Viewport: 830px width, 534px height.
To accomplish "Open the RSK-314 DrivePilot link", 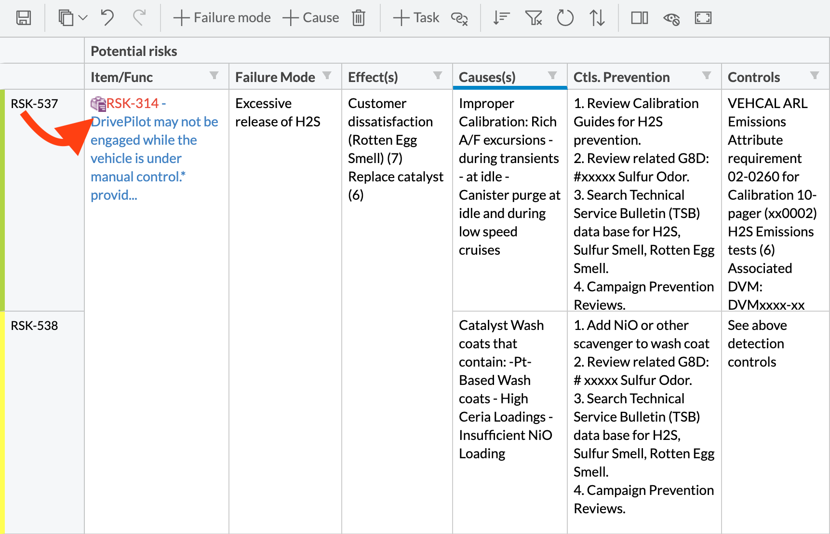I will click(154, 149).
